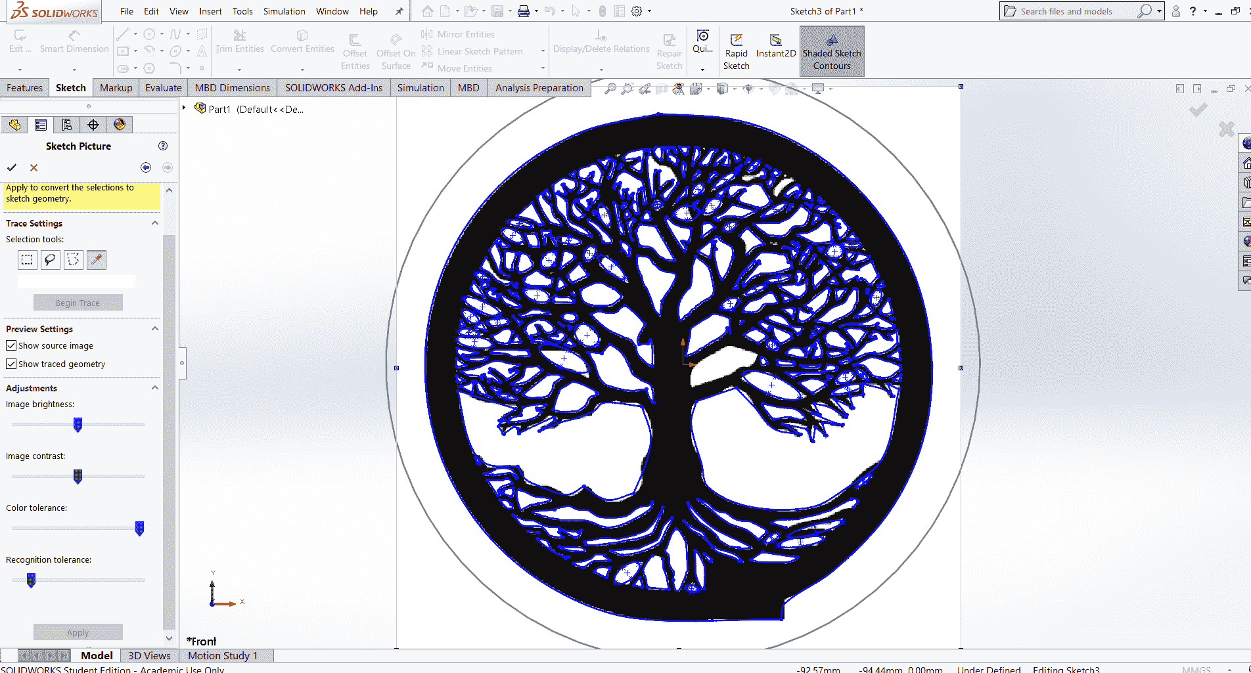The image size is (1251, 673).
Task: Switch to the Features tab
Action: pos(24,88)
